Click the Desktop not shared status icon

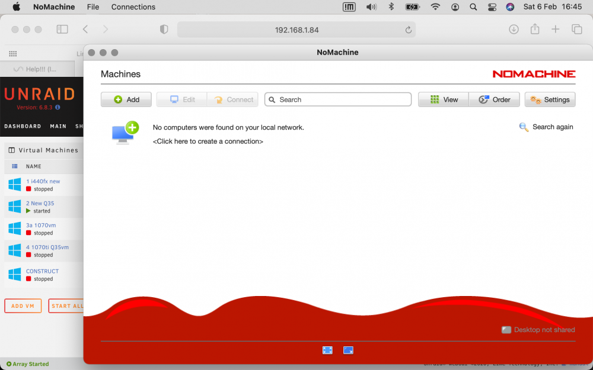tap(506, 330)
